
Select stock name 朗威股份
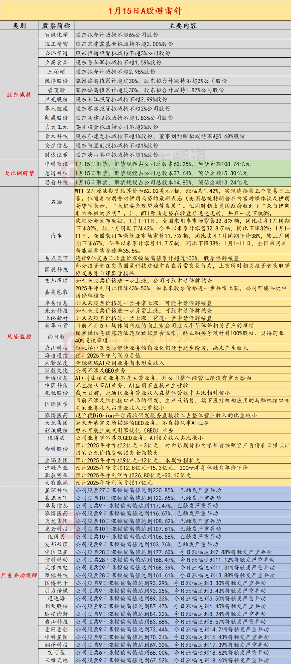pyautogui.click(x=56, y=118)
